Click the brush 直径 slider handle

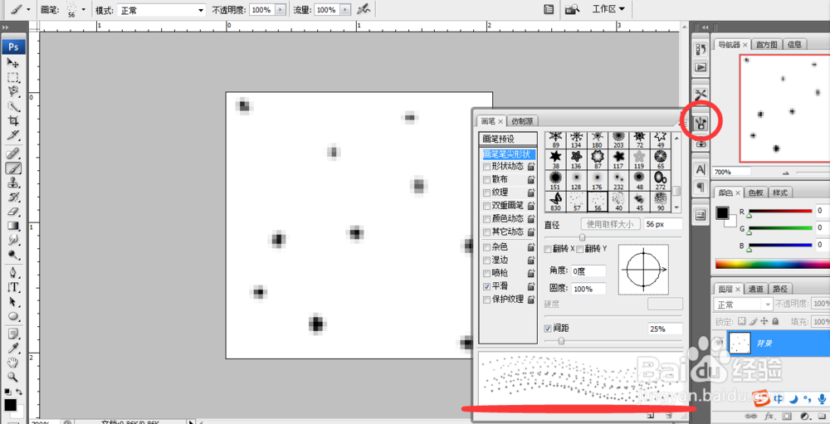(x=583, y=237)
